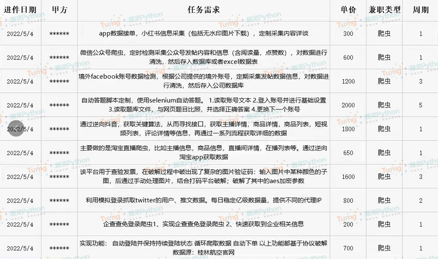This screenshot has width=438, height=259.
Task: Click 爬虫 type in the 300 price row
Action: (x=384, y=33)
